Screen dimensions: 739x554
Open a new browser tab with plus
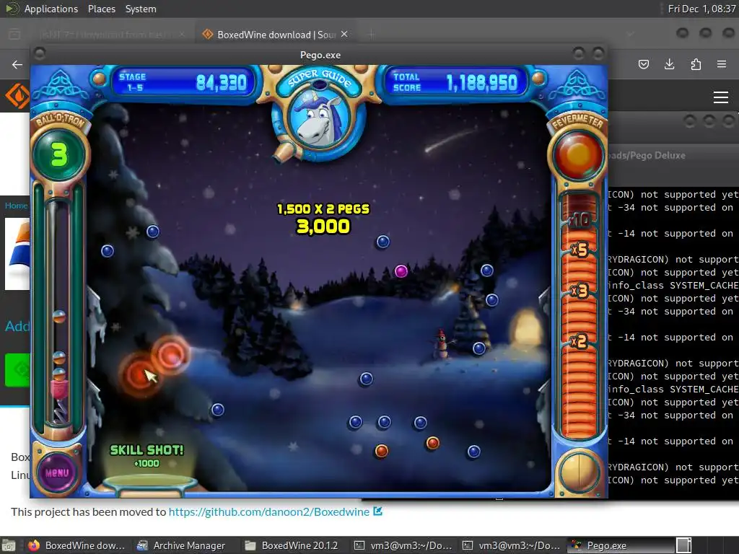coord(372,34)
